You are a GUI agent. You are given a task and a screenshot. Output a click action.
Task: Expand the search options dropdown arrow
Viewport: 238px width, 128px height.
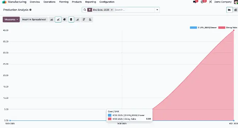(x=157, y=10)
